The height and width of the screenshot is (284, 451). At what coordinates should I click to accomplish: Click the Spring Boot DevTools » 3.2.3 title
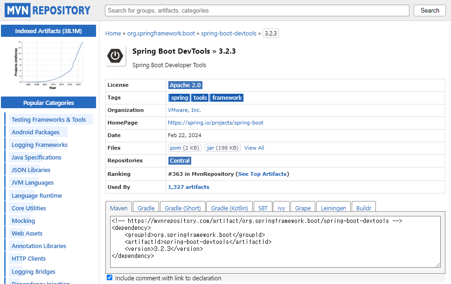(x=184, y=51)
